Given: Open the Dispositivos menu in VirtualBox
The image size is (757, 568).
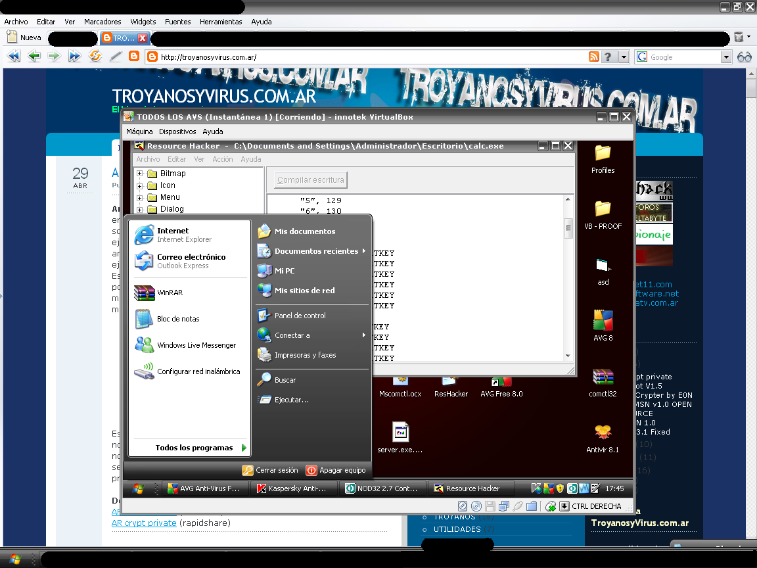Looking at the screenshot, I should pyautogui.click(x=177, y=131).
